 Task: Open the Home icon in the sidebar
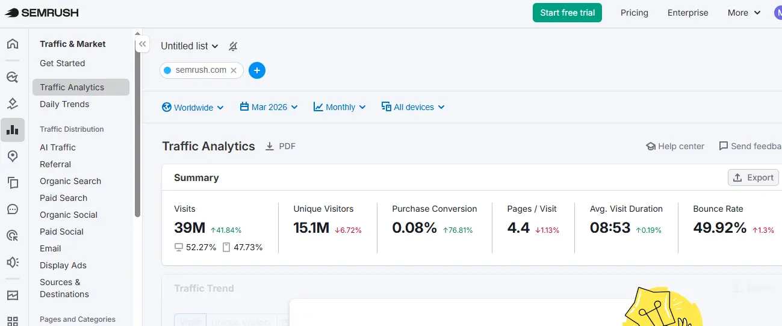click(13, 44)
